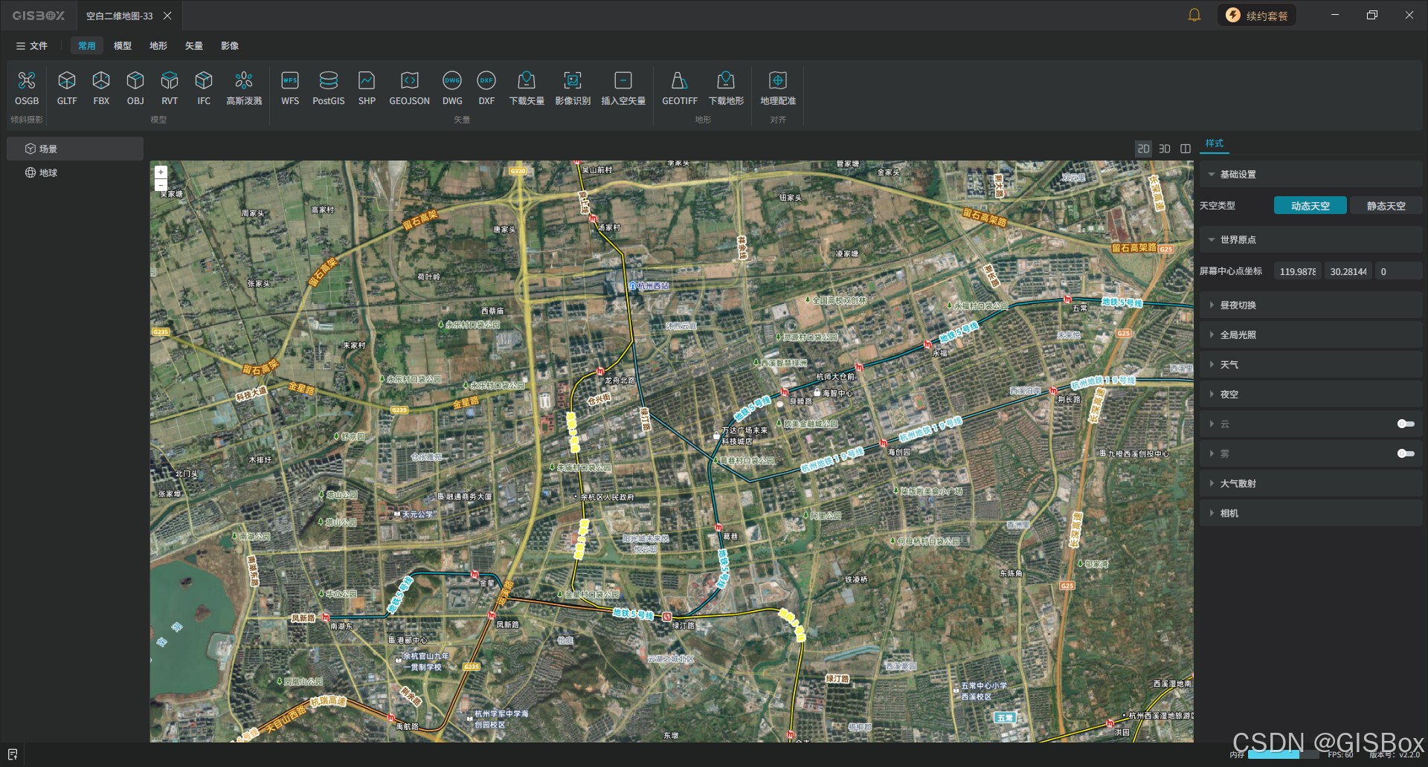This screenshot has height=767, width=1428.
Task: Click the 续约套餐 renewal button
Action: click(x=1257, y=16)
